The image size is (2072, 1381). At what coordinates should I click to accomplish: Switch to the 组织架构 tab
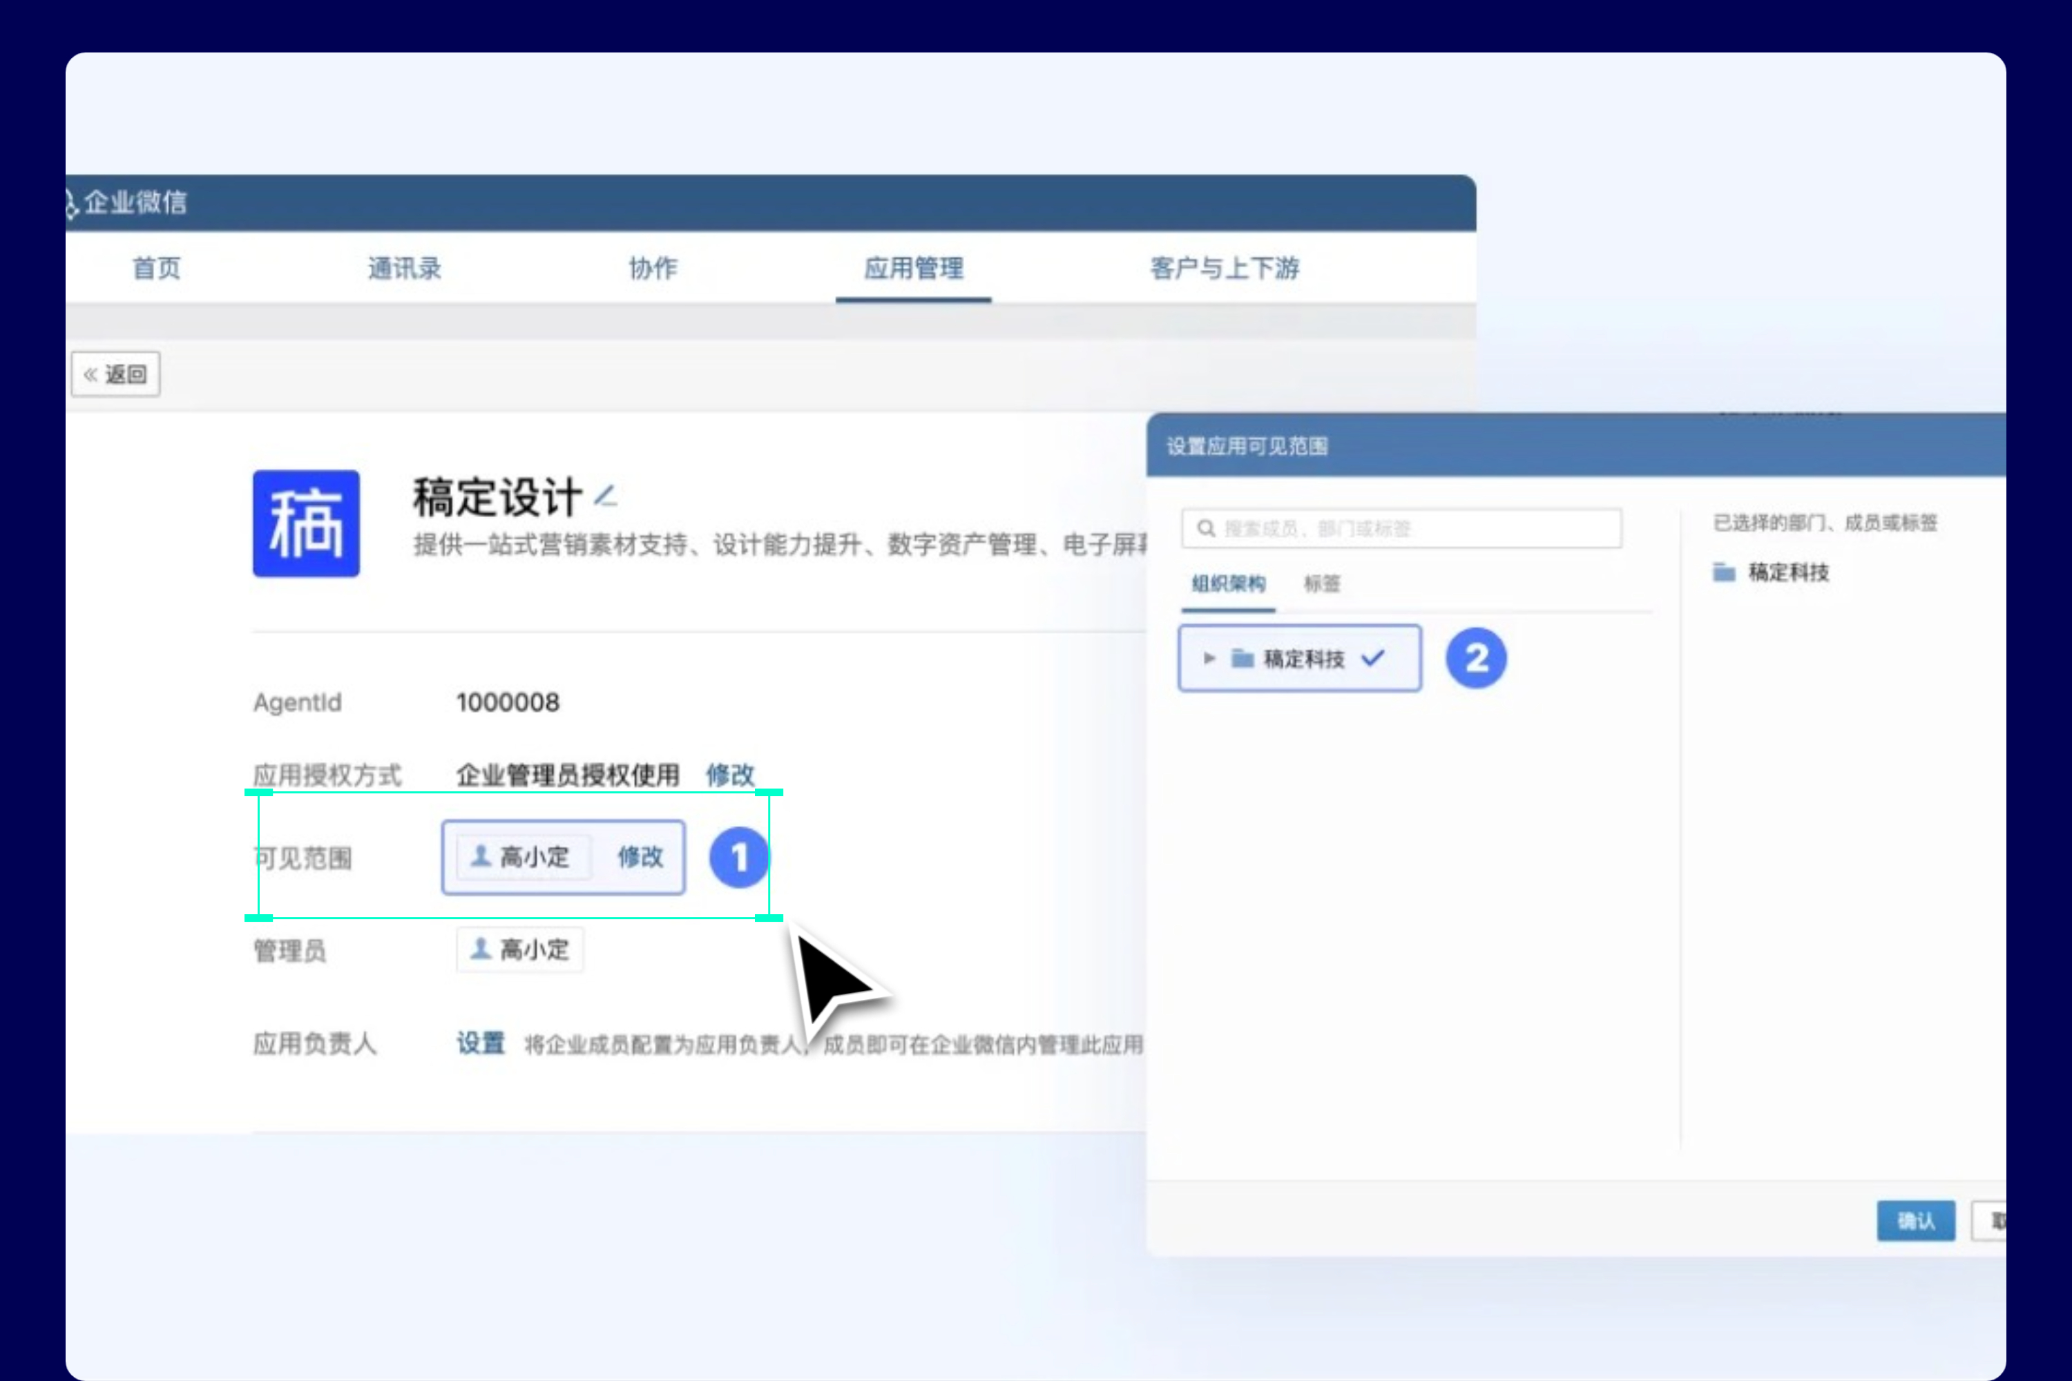click(1228, 584)
